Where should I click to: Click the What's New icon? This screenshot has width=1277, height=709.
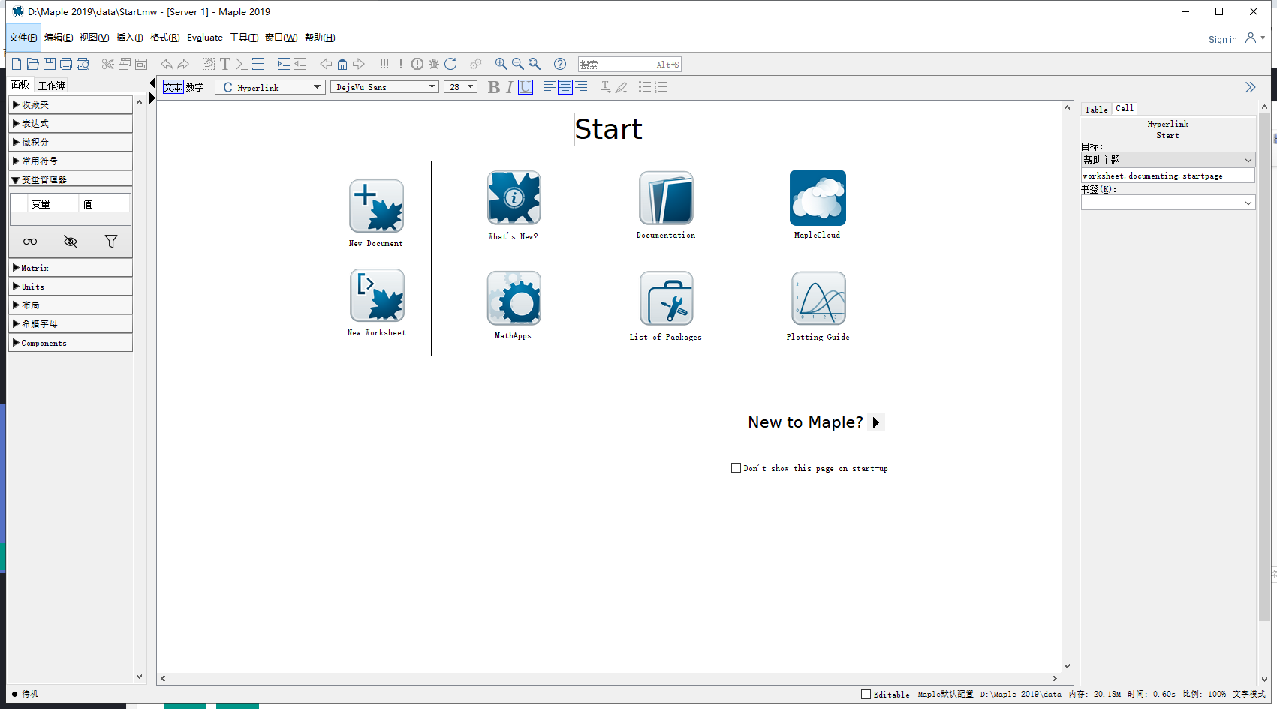(514, 198)
